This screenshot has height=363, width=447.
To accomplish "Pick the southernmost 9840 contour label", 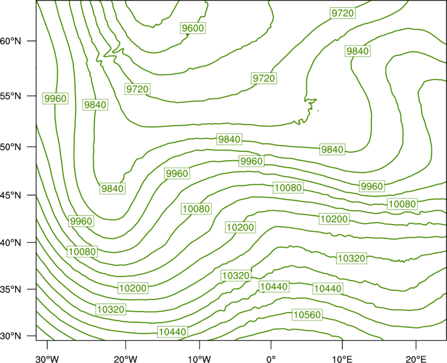I will (113, 188).
